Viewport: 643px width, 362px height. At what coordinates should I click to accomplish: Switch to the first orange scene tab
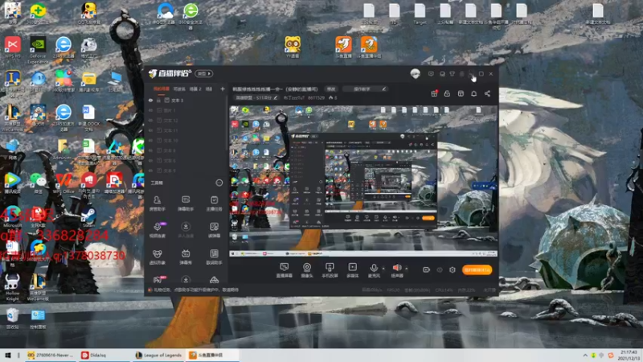coord(162,88)
